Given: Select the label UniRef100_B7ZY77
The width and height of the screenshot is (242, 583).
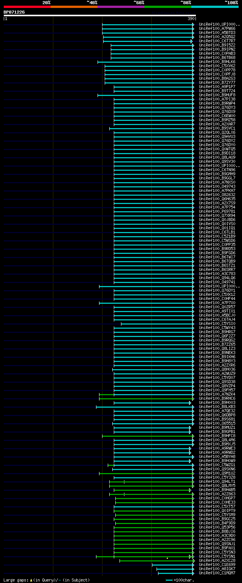Looking at the screenshot, I should [217, 83].
